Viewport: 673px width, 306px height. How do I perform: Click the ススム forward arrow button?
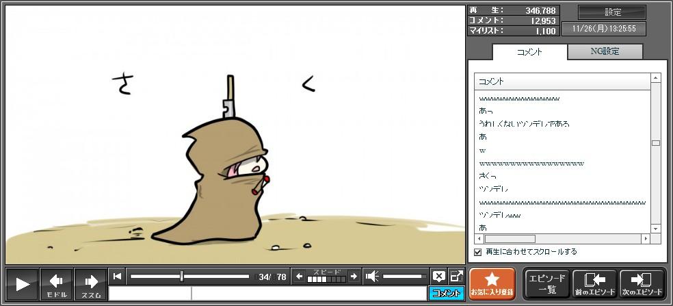point(90,284)
